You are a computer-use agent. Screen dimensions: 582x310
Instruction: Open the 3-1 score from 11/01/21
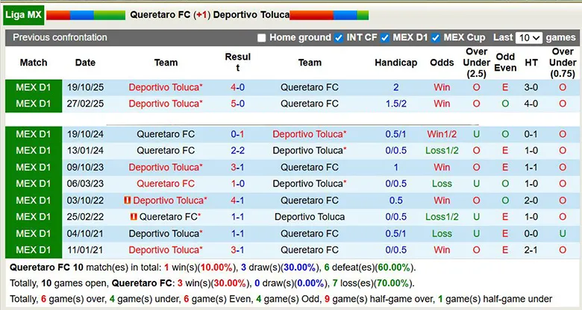point(237,250)
